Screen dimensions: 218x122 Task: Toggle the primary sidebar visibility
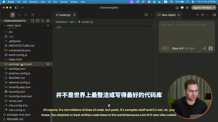16,7
